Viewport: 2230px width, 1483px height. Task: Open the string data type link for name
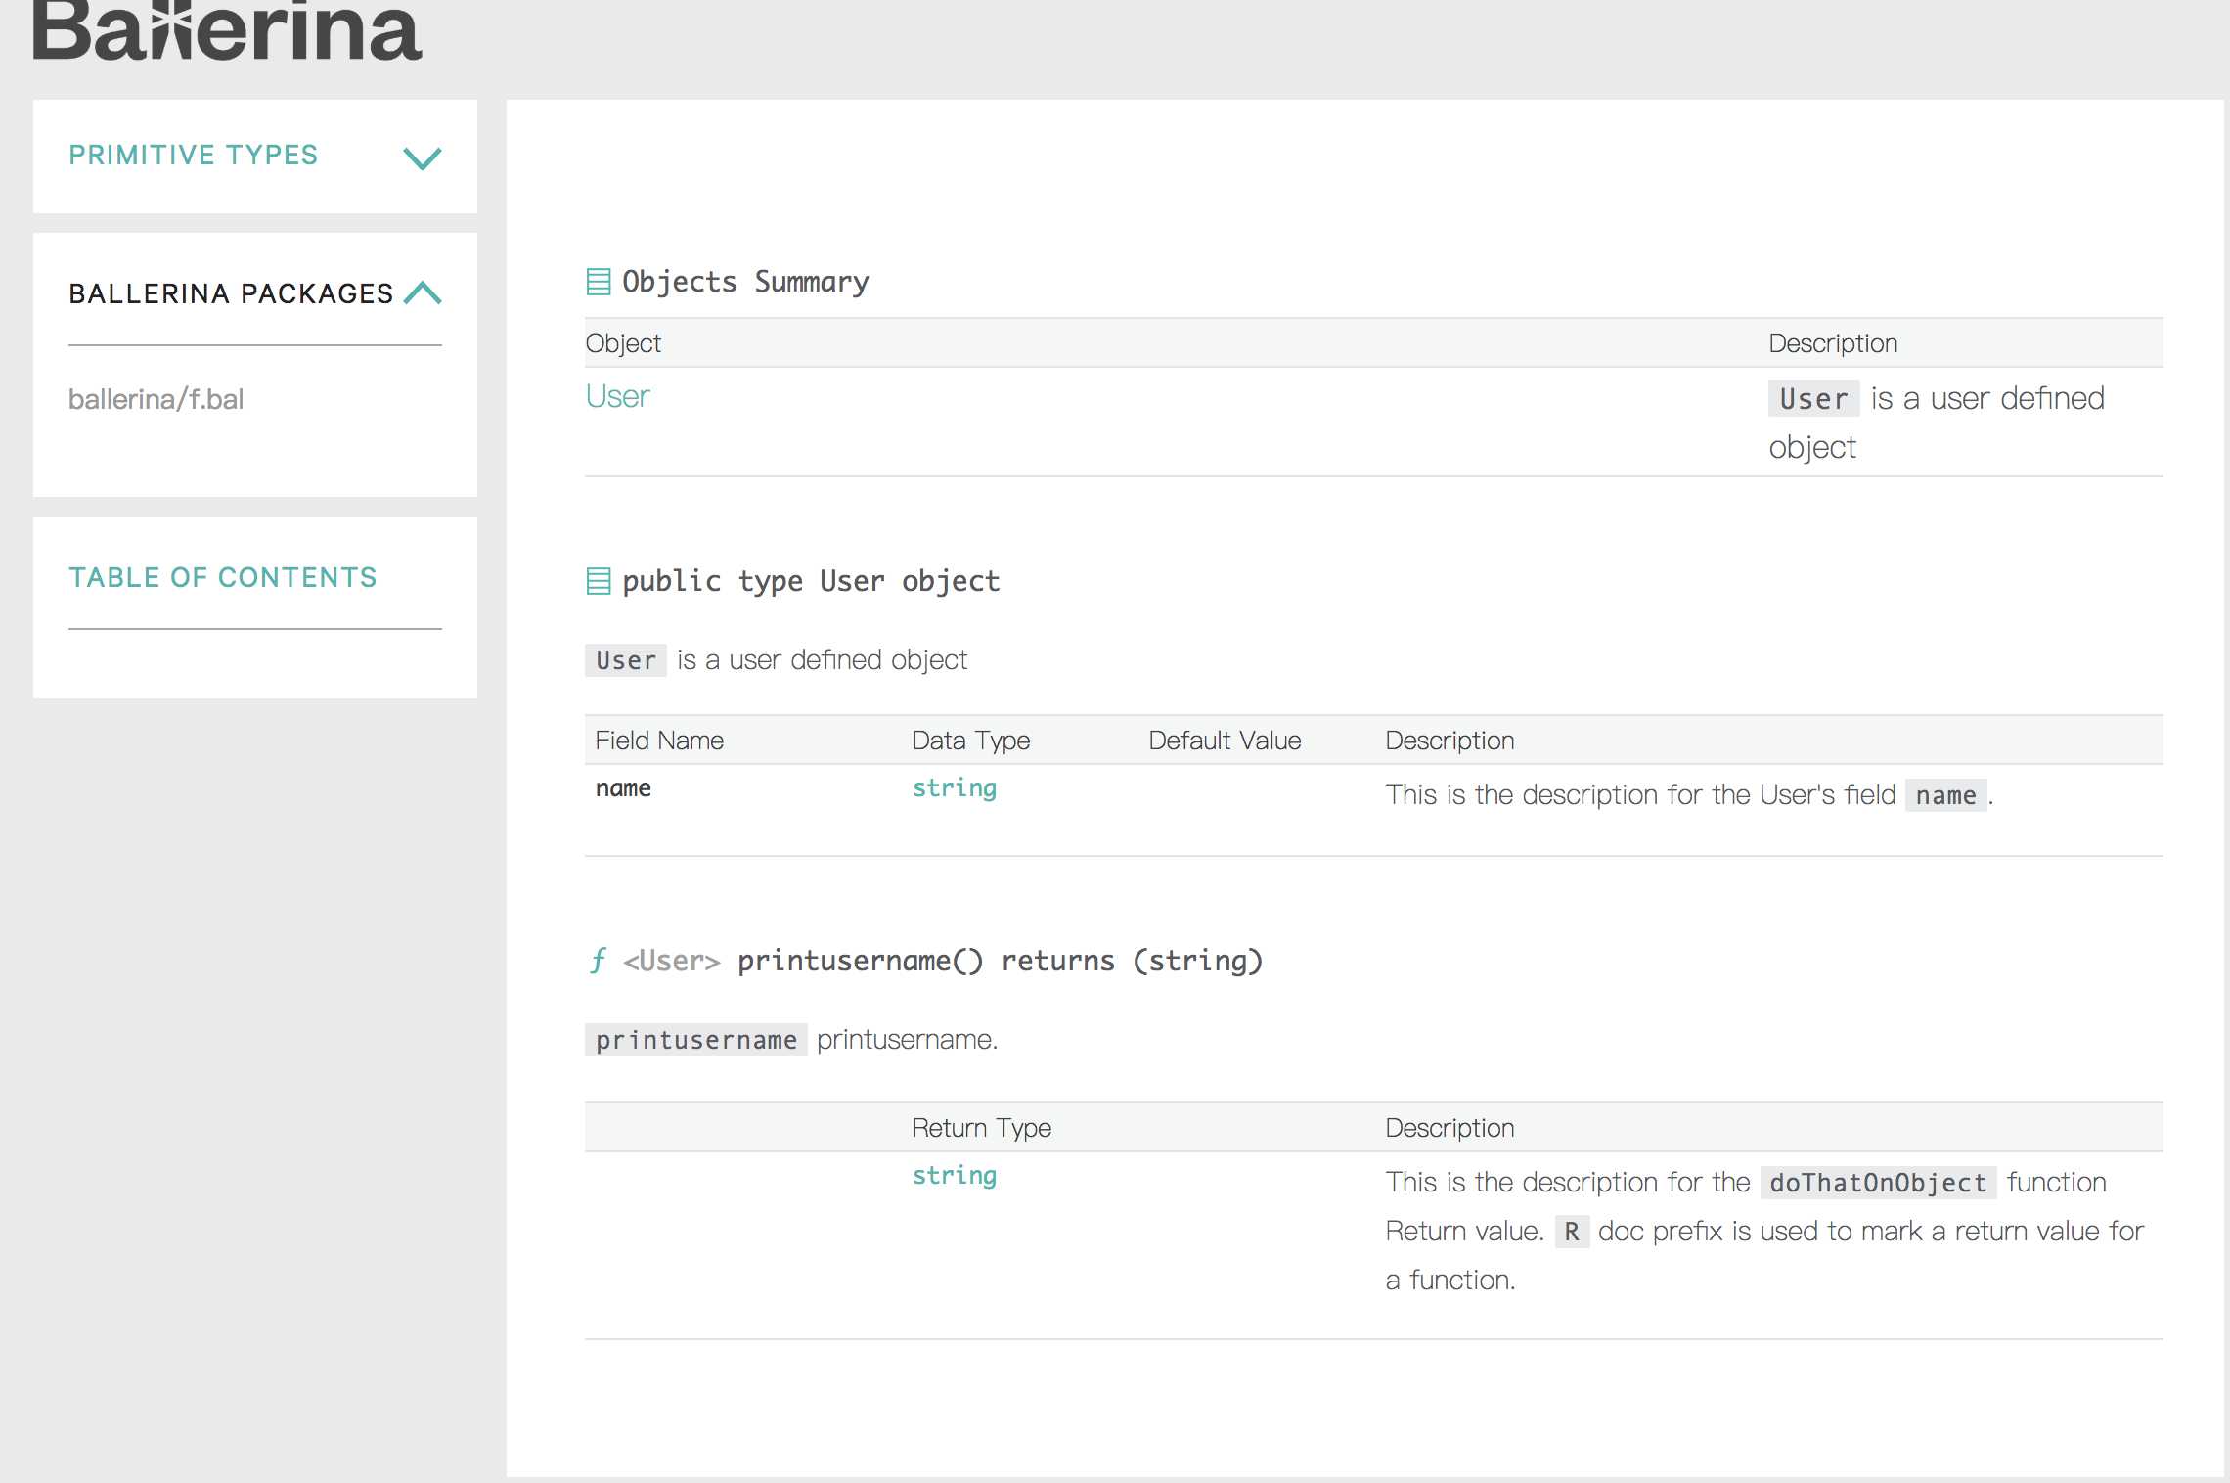(x=955, y=788)
